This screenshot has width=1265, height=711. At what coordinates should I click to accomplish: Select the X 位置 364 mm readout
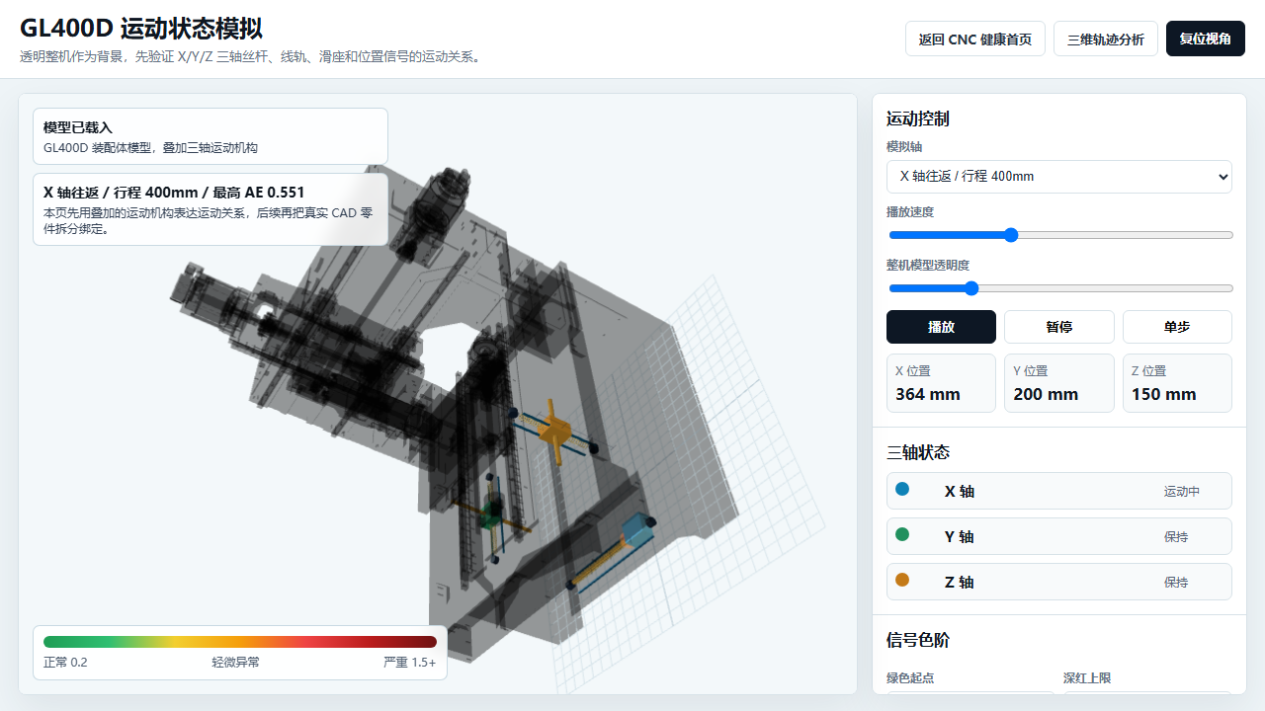[x=941, y=383]
